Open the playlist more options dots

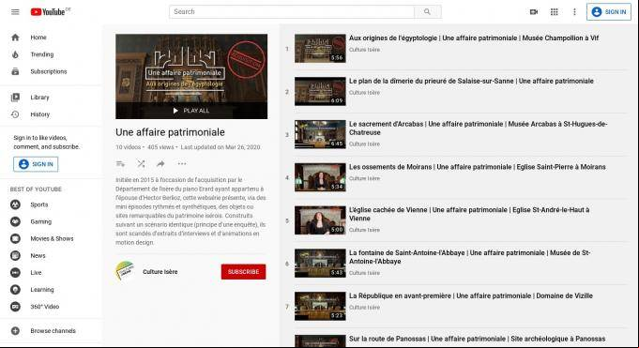tap(182, 164)
